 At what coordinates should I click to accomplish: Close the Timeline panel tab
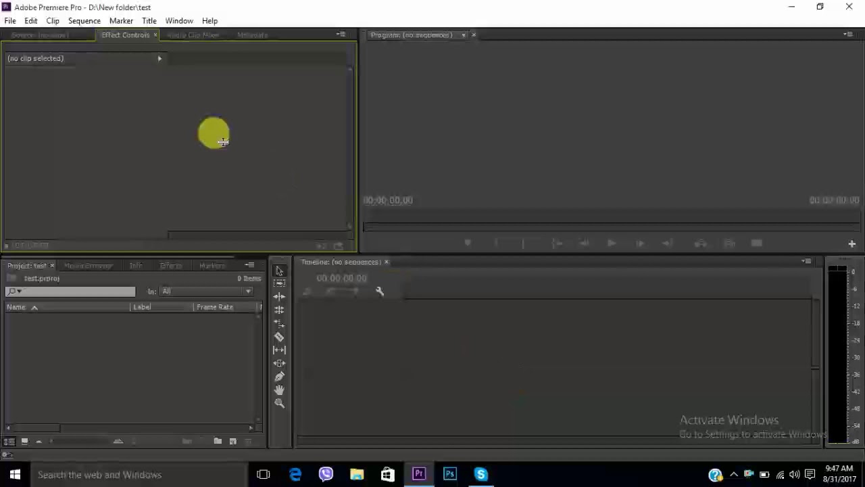(x=387, y=262)
